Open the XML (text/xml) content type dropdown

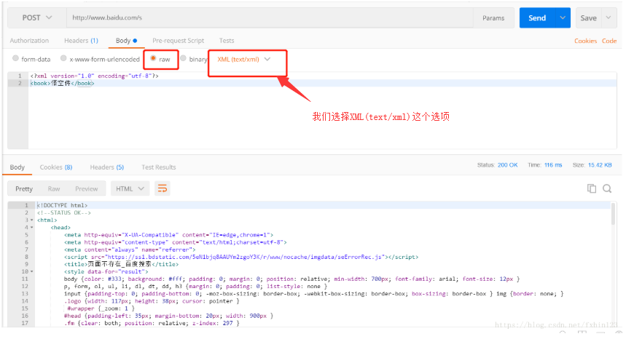point(244,60)
